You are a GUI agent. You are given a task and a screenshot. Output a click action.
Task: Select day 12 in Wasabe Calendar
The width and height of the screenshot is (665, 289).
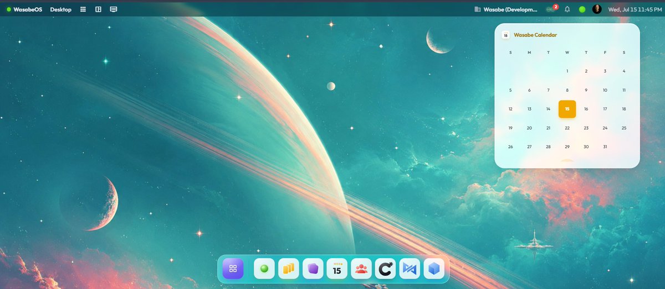point(510,109)
